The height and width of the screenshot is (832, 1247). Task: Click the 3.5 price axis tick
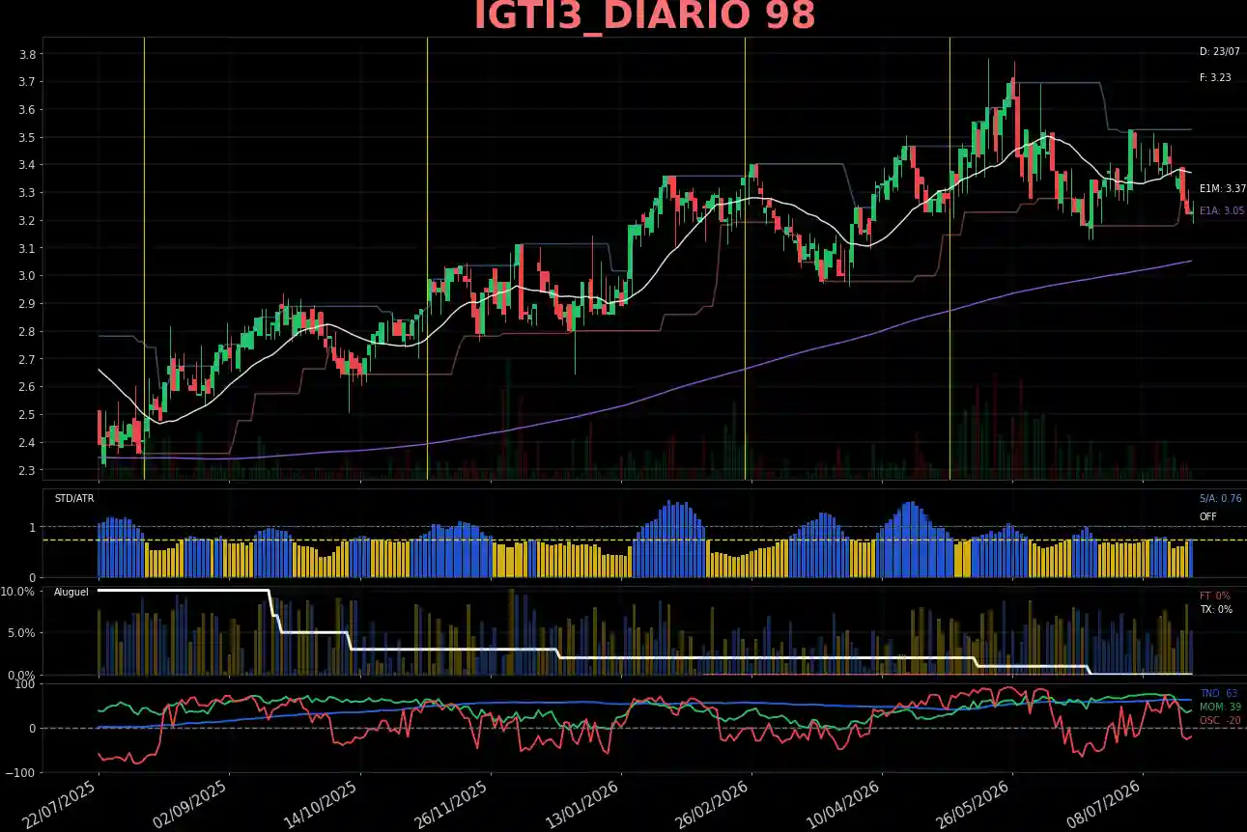(27, 138)
